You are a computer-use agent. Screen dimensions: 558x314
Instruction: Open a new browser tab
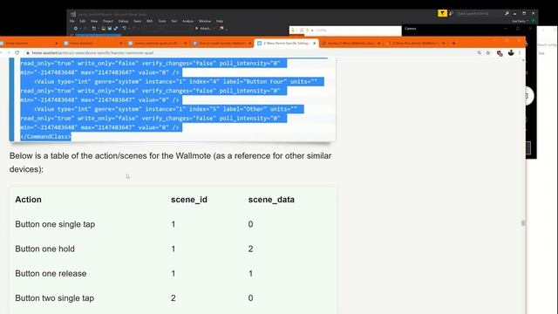click(453, 43)
